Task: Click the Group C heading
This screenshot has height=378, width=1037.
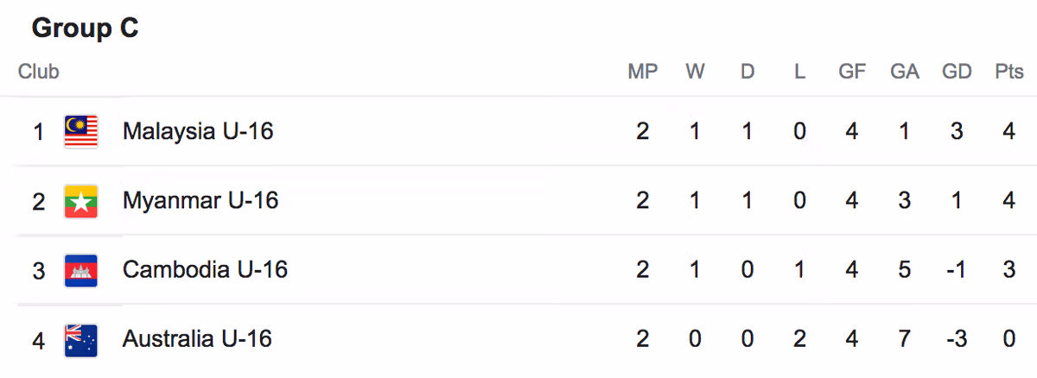Action: [x=85, y=28]
